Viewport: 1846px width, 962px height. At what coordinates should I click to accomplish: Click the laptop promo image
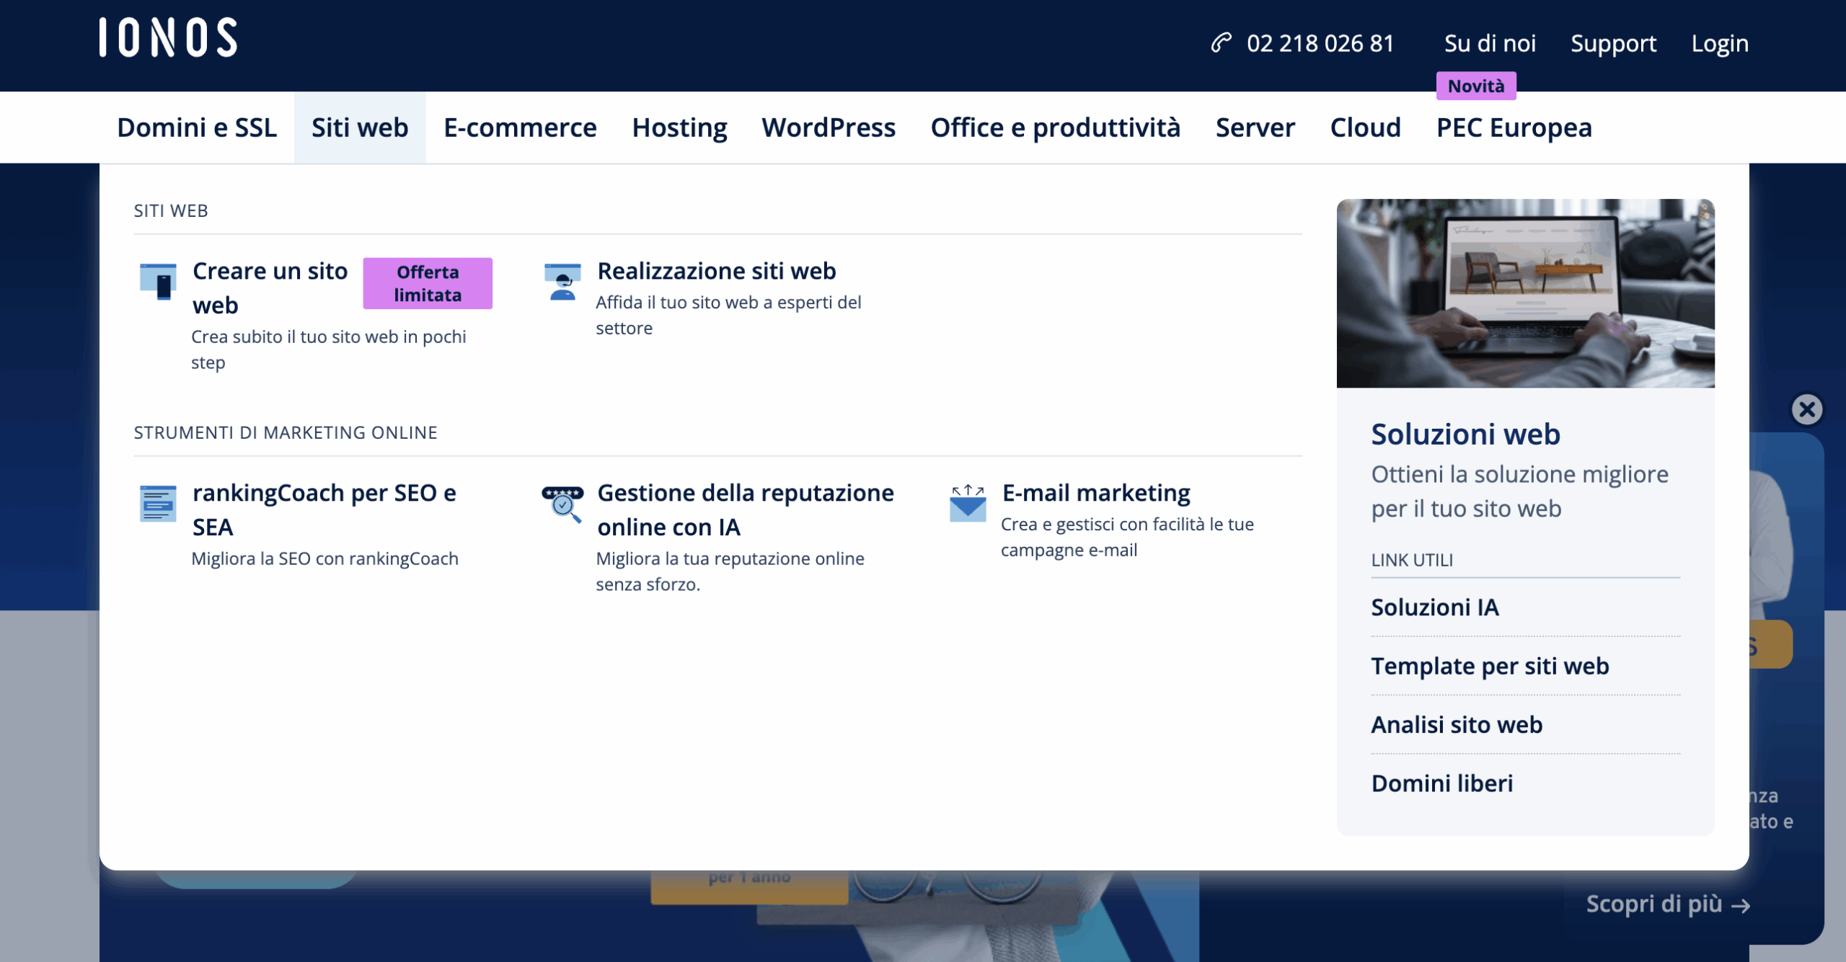click(x=1525, y=293)
